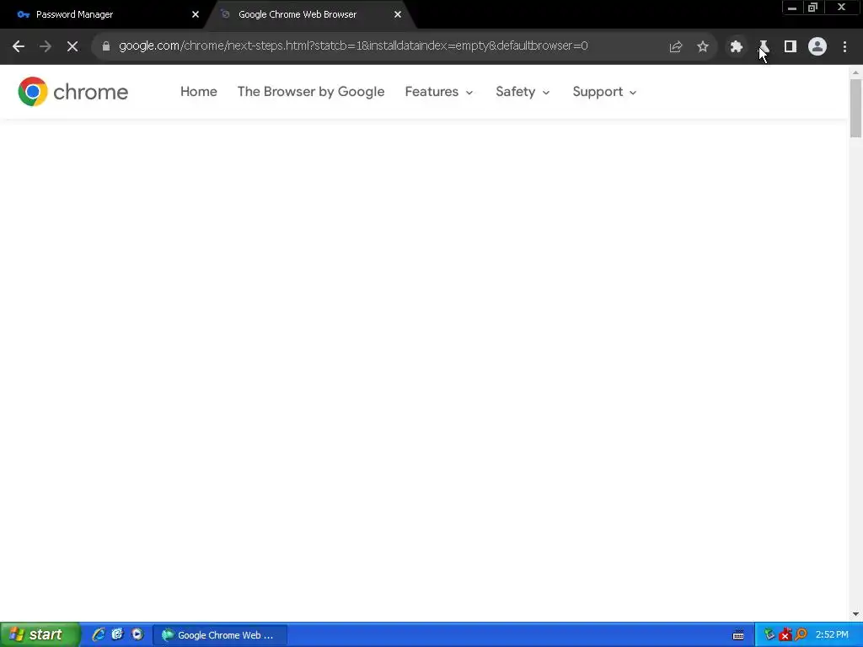Click the page vertical scrollbar thumb
Viewport: 863px width, 647px height.
pyautogui.click(x=855, y=108)
